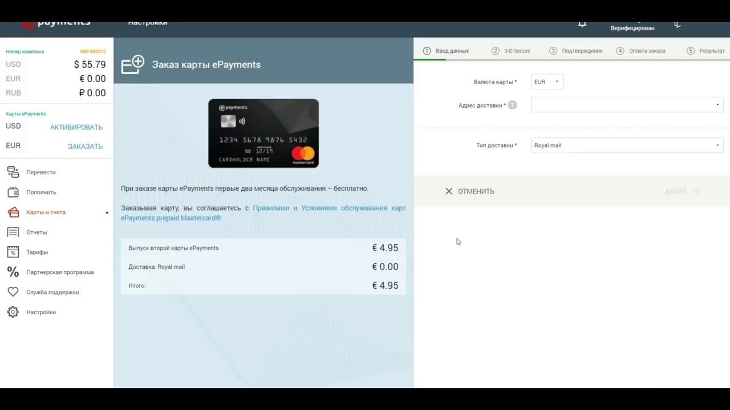Click the Tariffs (Тарифы) icon

pos(13,252)
